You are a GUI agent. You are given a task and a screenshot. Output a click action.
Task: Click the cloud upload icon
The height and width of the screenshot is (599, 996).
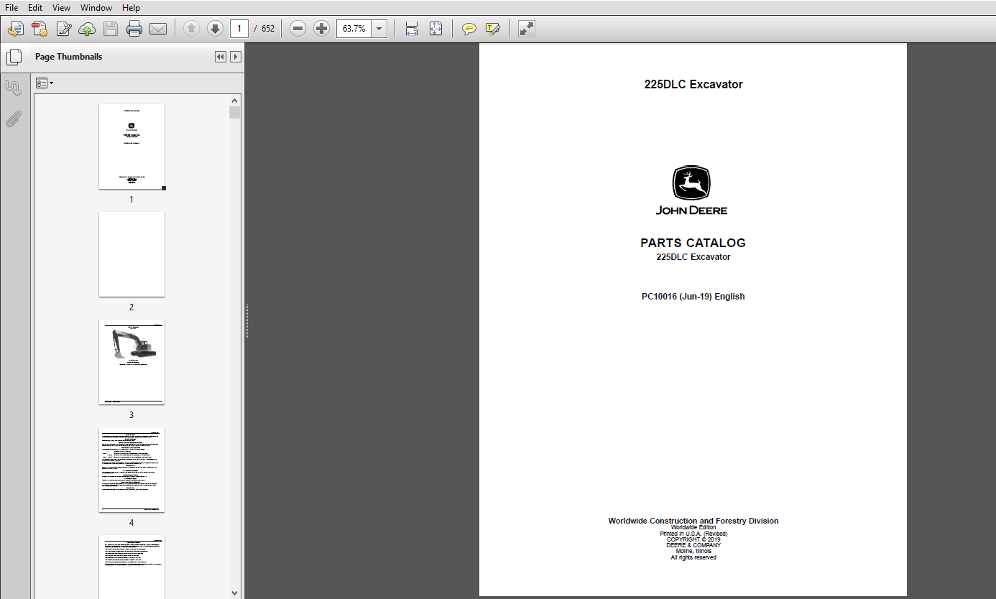pos(87,29)
